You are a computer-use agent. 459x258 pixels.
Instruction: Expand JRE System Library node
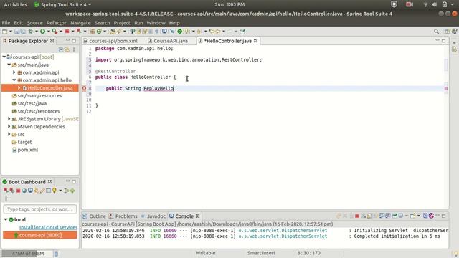click(9, 119)
